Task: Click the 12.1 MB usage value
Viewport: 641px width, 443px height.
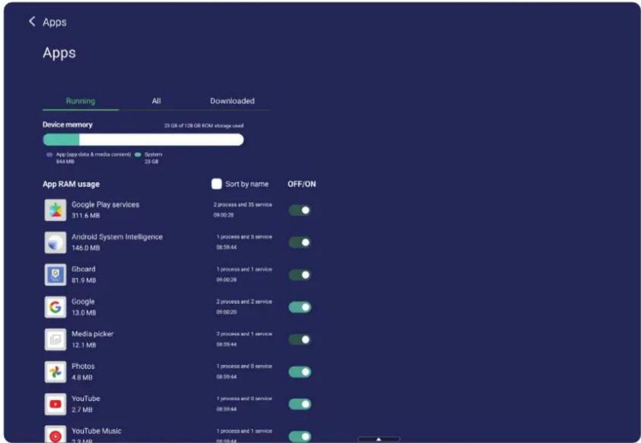Action: coord(84,345)
